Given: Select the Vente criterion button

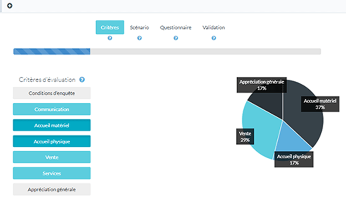Looking at the screenshot, I should click(51, 157).
